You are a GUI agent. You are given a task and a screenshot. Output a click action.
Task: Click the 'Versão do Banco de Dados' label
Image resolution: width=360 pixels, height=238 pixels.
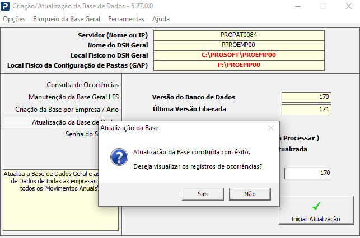(194, 97)
